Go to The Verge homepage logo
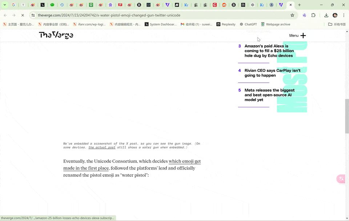349x221 pixels. point(56,35)
